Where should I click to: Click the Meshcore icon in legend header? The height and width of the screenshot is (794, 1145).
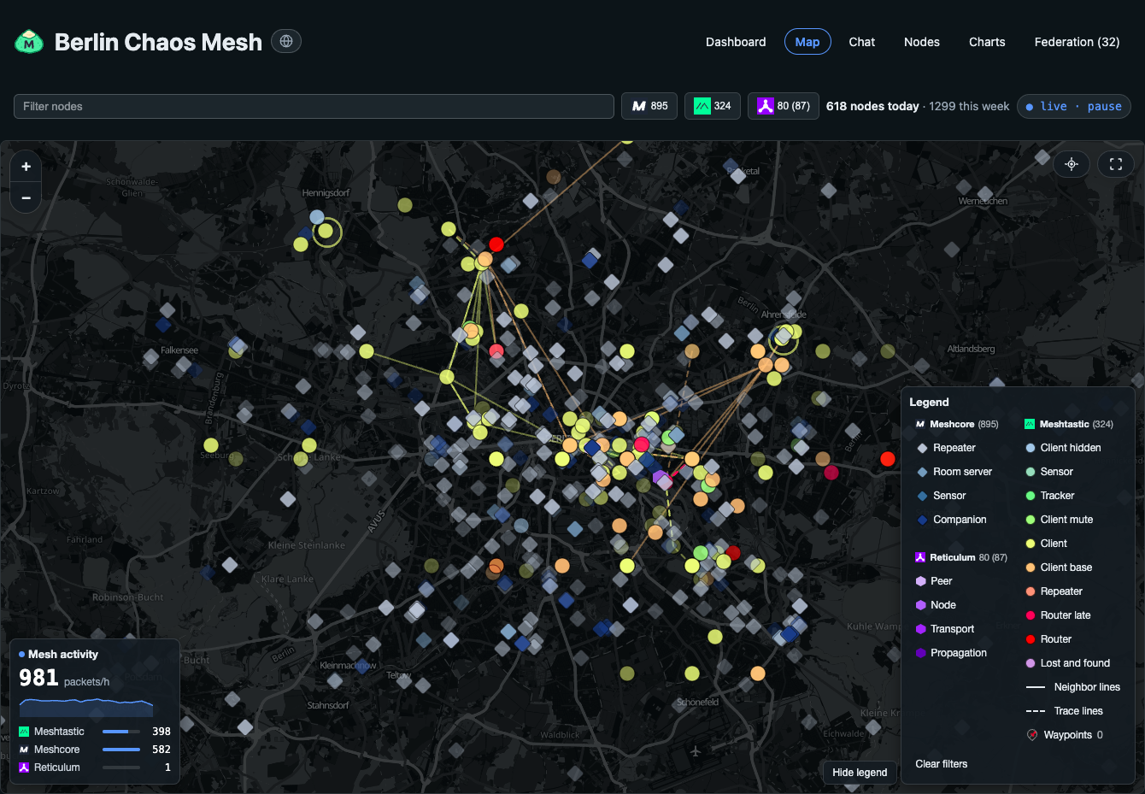click(x=920, y=424)
